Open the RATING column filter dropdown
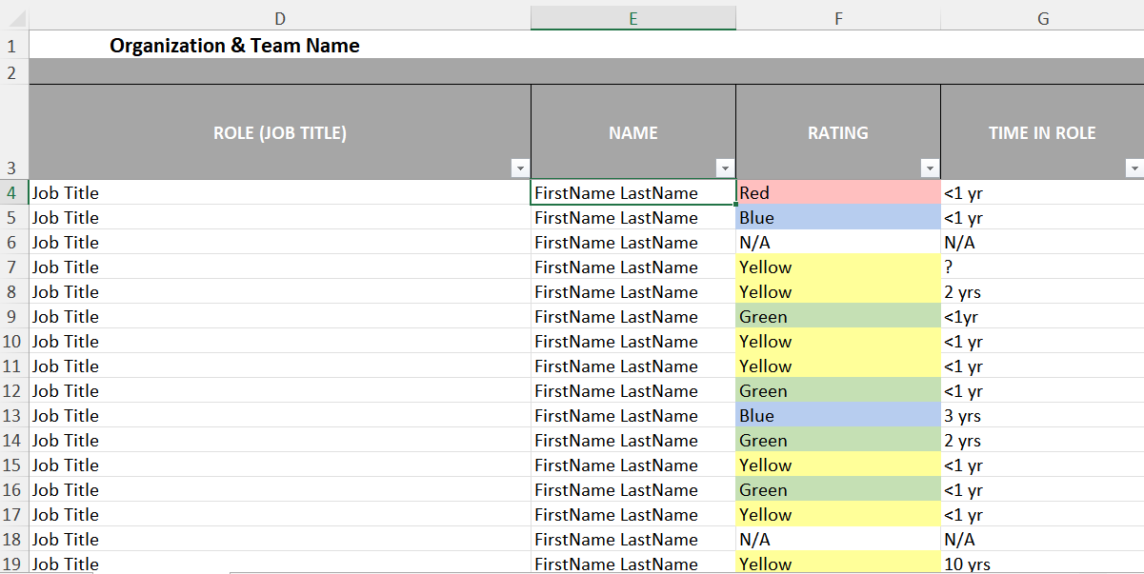Screen dimensions: 1144x574 point(930,168)
